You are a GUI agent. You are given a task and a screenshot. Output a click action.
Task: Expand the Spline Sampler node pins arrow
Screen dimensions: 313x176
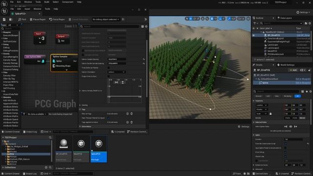67,70
